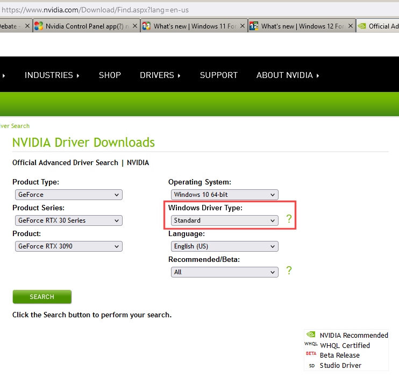Viewport: 399px width, 377px height.
Task: Click the 'Language:' label
Action: click(x=187, y=234)
